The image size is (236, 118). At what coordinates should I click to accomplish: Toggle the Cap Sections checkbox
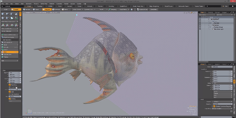click(x=10, y=94)
